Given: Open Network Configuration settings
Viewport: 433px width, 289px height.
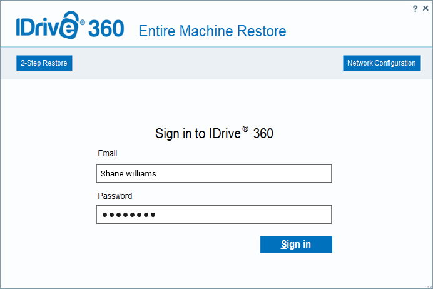Looking at the screenshot, I should [382, 63].
